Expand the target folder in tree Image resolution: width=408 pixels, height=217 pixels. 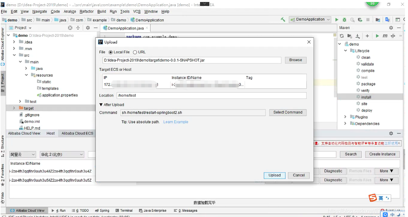(14, 108)
